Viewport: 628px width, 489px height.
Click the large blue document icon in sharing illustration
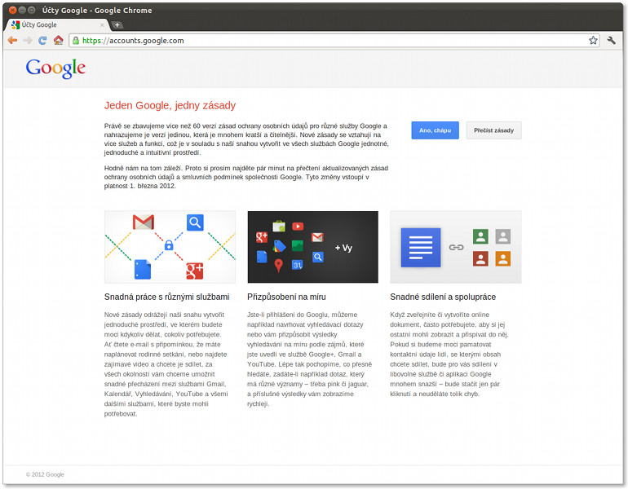[421, 247]
